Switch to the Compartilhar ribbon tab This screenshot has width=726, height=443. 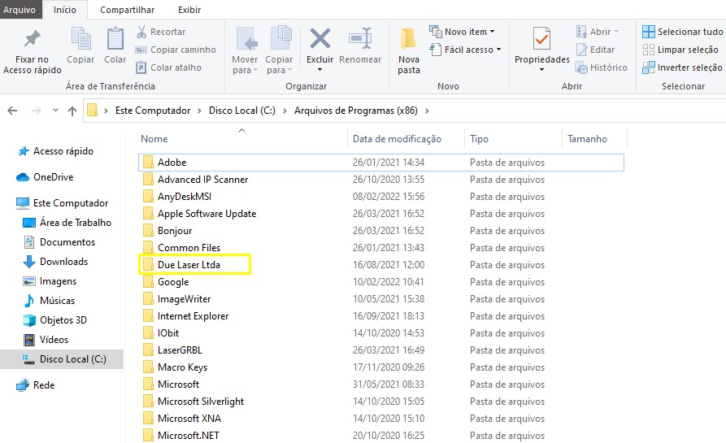click(x=128, y=9)
